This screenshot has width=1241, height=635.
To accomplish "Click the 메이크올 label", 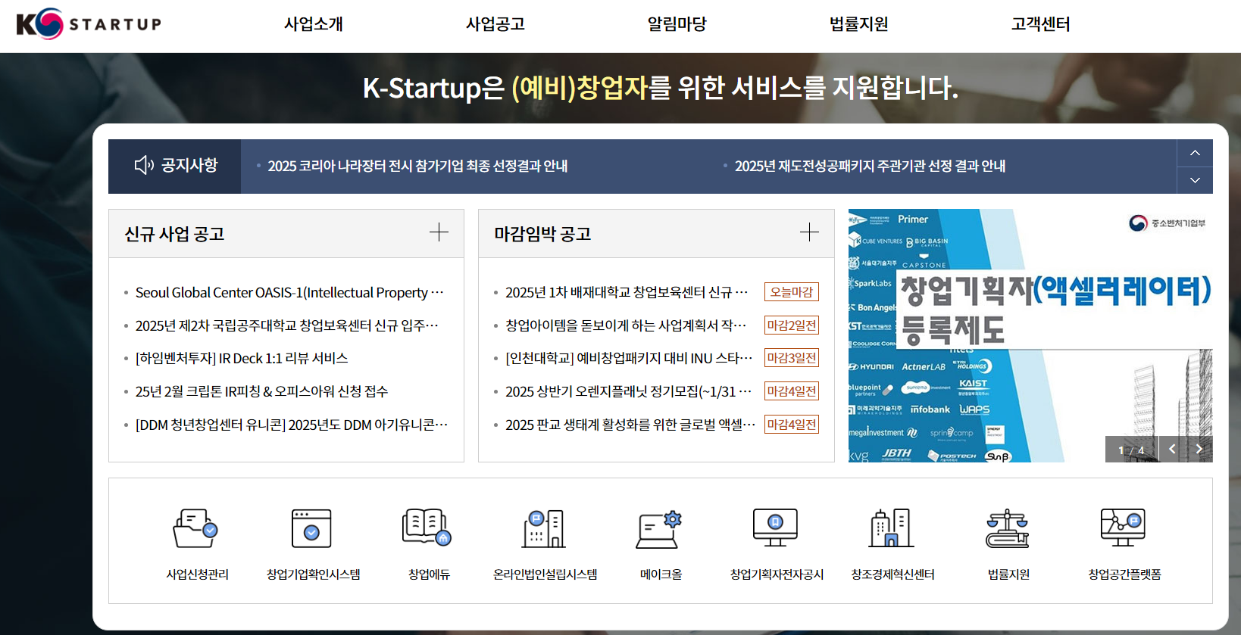I will click(x=661, y=574).
